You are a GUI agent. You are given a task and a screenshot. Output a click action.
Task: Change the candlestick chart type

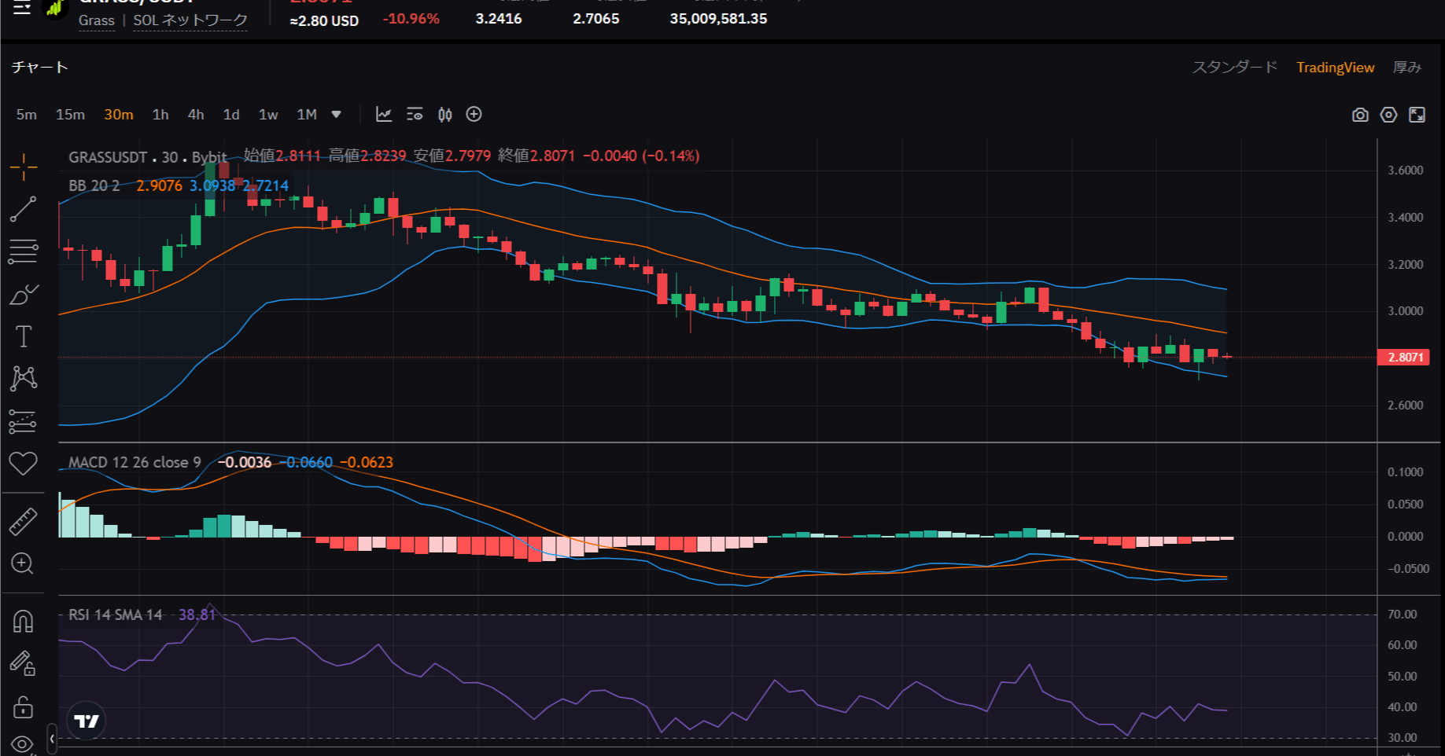point(445,115)
